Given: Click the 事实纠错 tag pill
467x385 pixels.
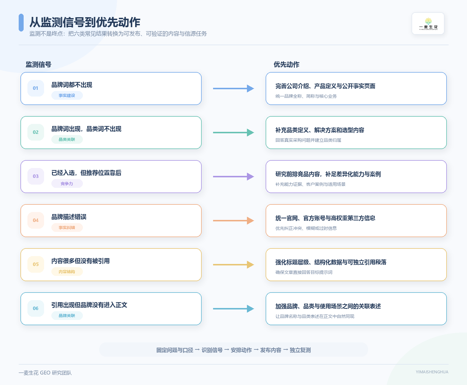Looking at the screenshot, I should 67,228.
